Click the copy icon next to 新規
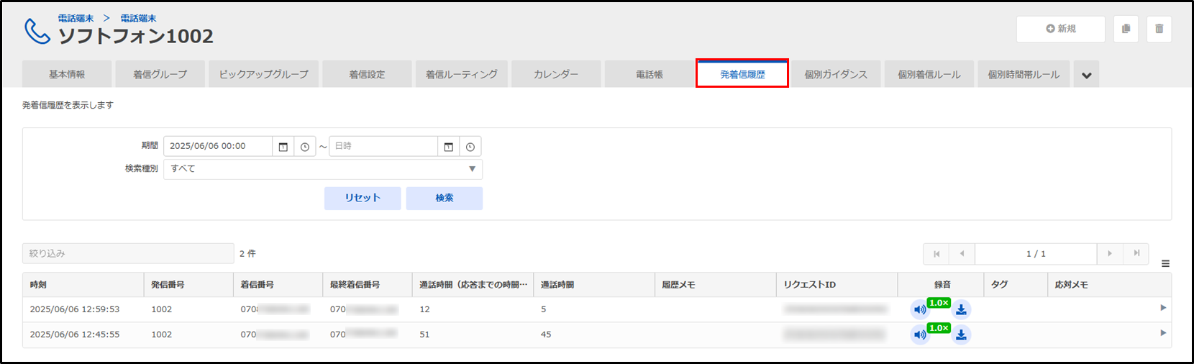This screenshot has height=364, width=1194. click(1126, 29)
